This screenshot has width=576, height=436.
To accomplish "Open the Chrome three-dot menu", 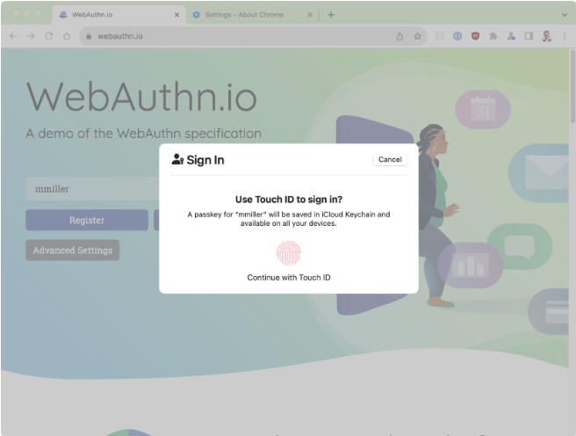I will (565, 36).
